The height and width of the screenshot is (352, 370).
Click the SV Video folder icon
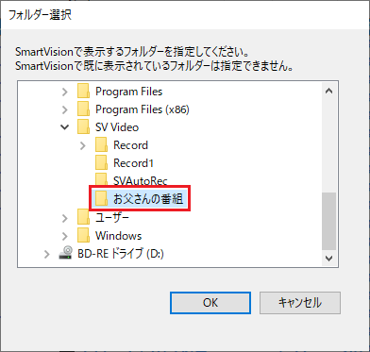click(x=83, y=127)
